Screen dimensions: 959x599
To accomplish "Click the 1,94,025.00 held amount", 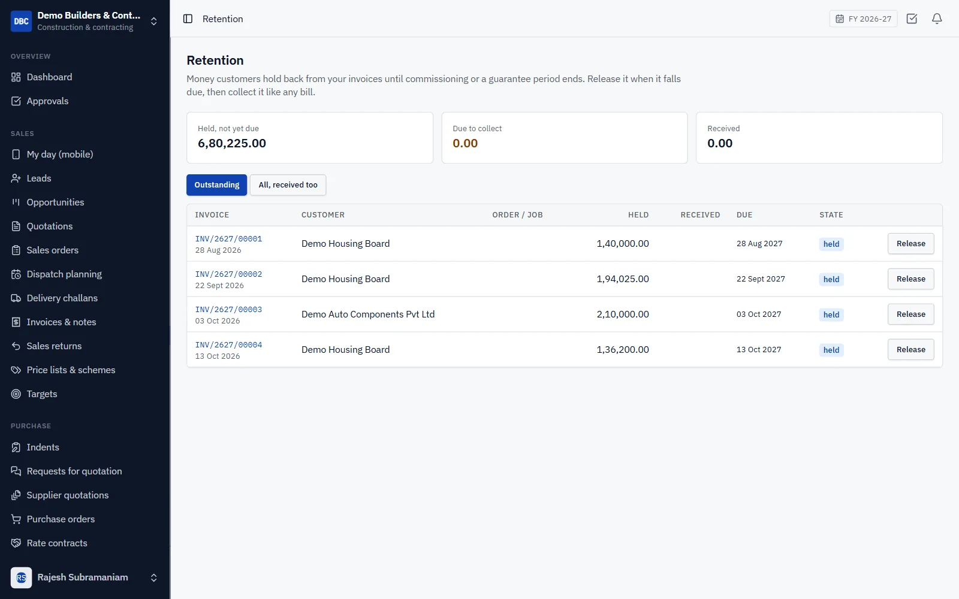I will (623, 279).
